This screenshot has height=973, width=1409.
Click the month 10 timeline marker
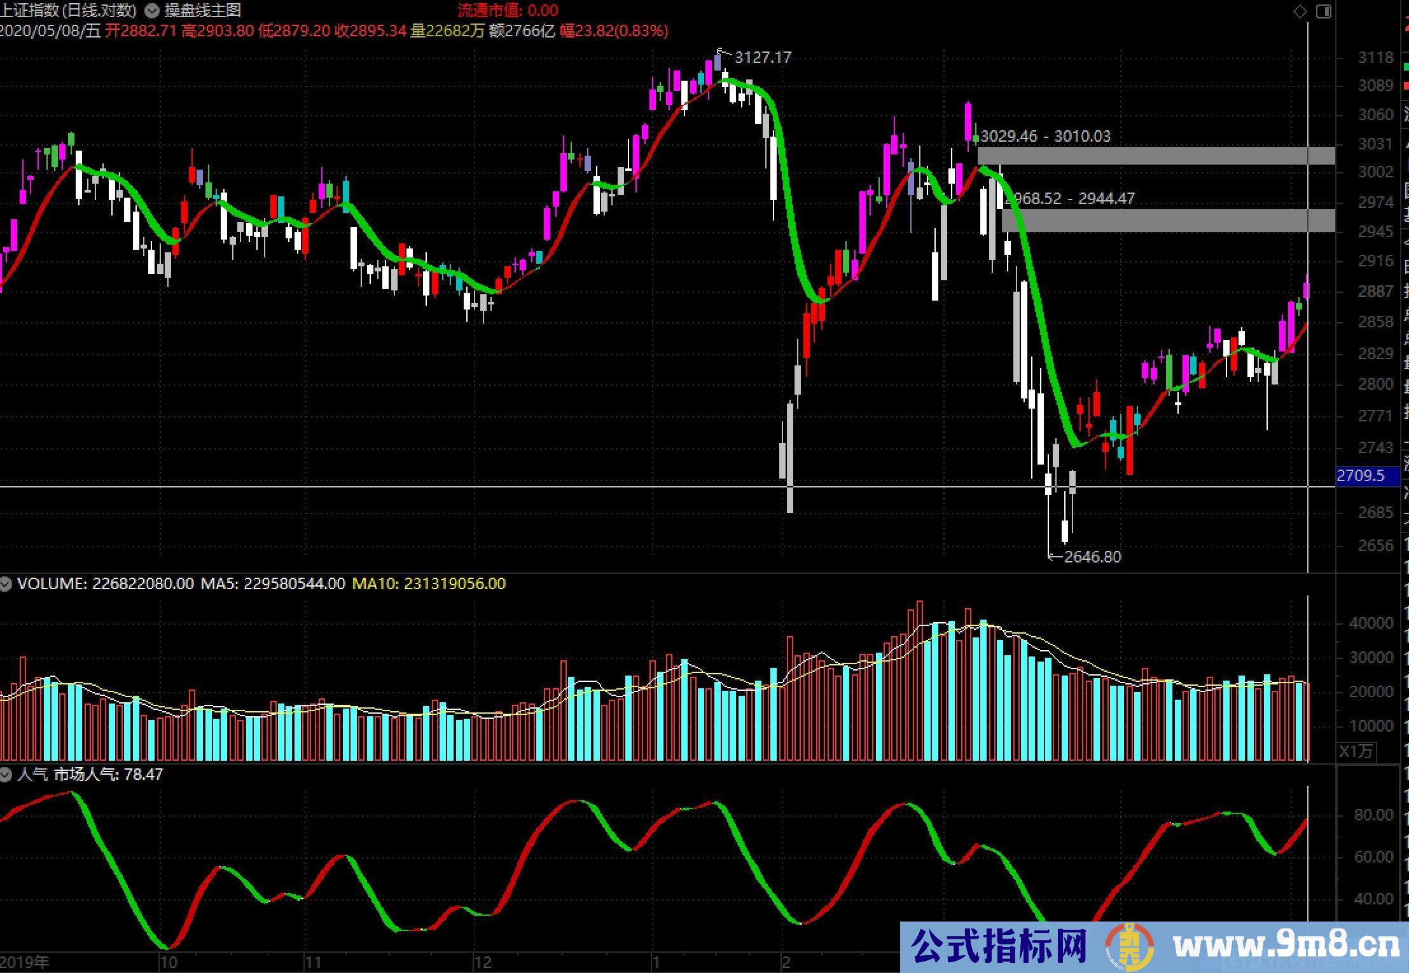pos(169,962)
